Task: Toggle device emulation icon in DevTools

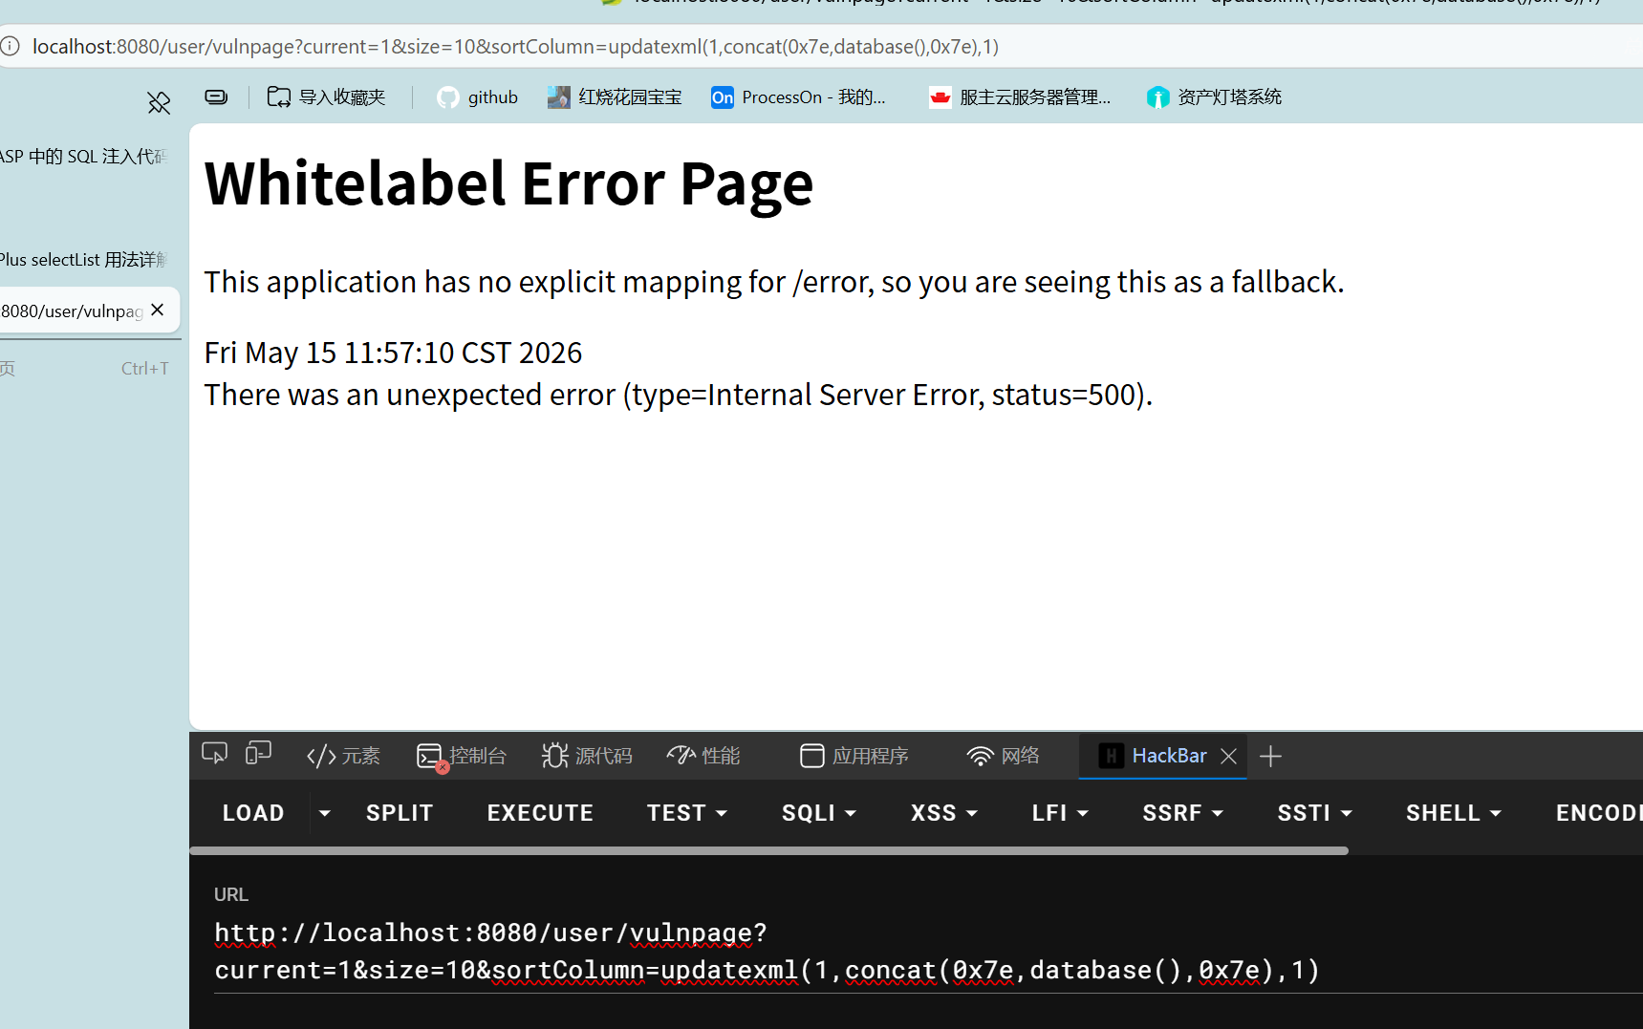Action: 258,755
